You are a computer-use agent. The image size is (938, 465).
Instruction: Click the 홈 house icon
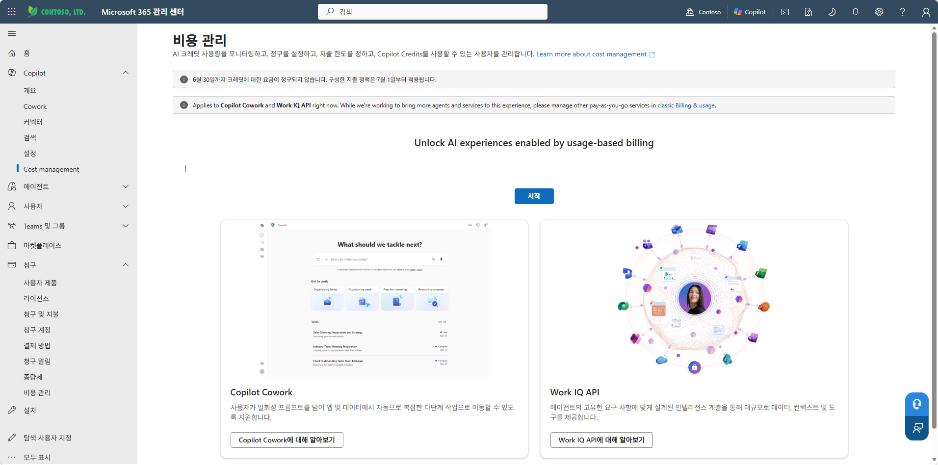click(12, 53)
